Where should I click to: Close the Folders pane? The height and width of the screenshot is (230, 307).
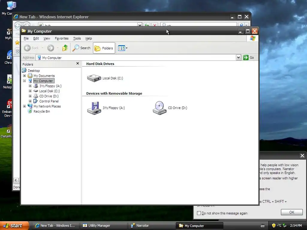(78, 63)
